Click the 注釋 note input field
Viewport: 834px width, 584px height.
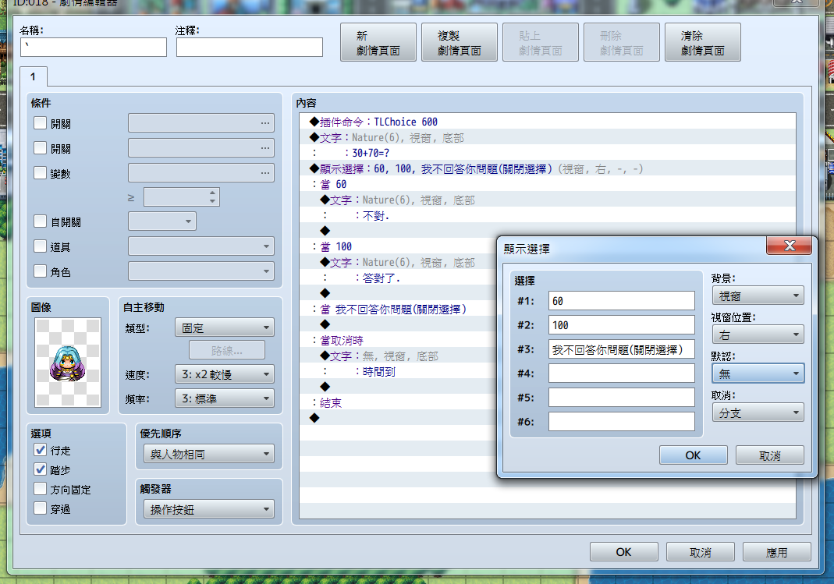tap(250, 48)
